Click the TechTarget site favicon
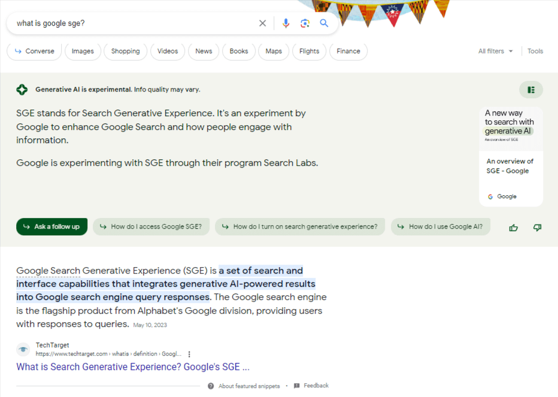Viewport: 558px width, 397px height. (x=23, y=349)
